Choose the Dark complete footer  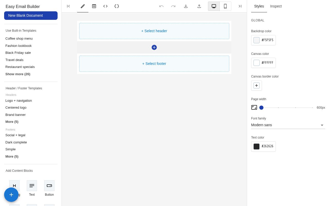[x=16, y=142]
